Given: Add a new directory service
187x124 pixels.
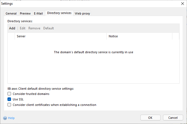Looking at the screenshot, I should pyautogui.click(x=12, y=28).
